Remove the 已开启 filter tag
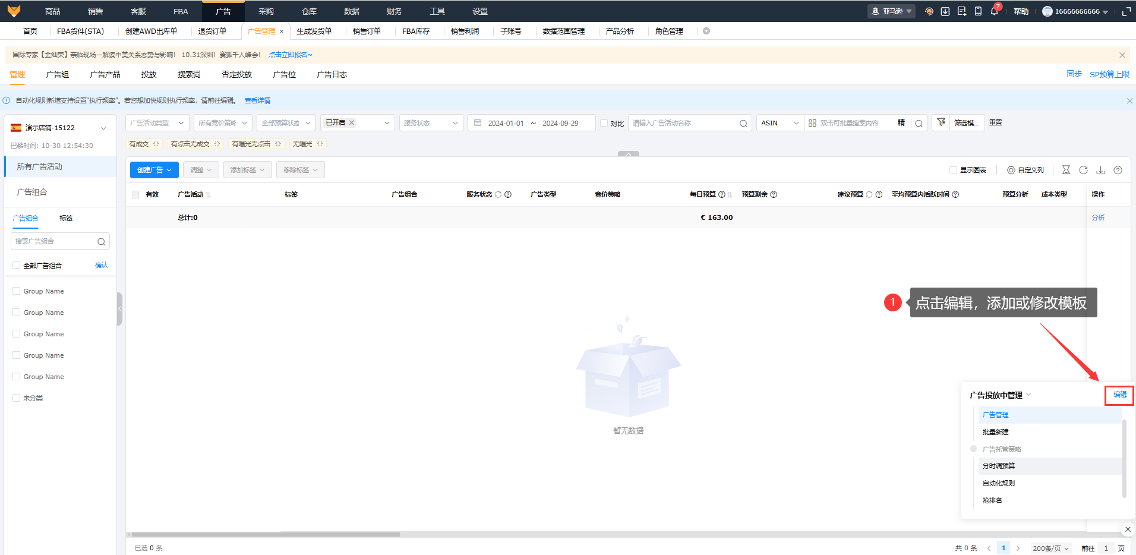This screenshot has height=555, width=1136. tap(352, 122)
